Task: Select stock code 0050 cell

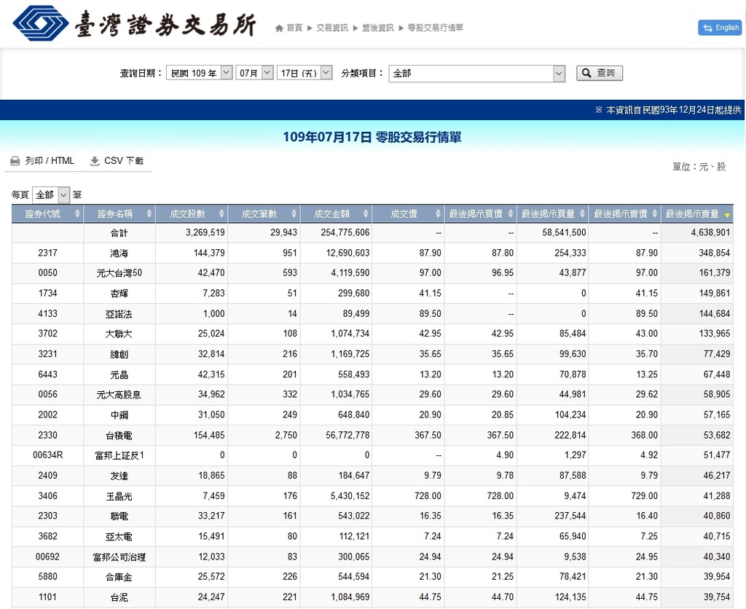Action: tap(47, 273)
